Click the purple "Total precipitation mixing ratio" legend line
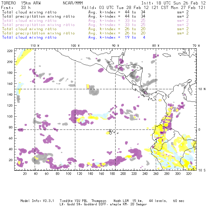This screenshot has width=207, height=207. click(x=38, y=25)
